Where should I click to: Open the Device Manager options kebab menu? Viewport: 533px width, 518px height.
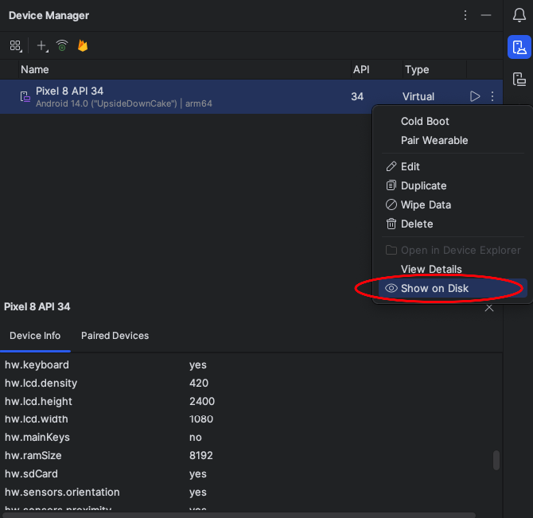coord(465,15)
